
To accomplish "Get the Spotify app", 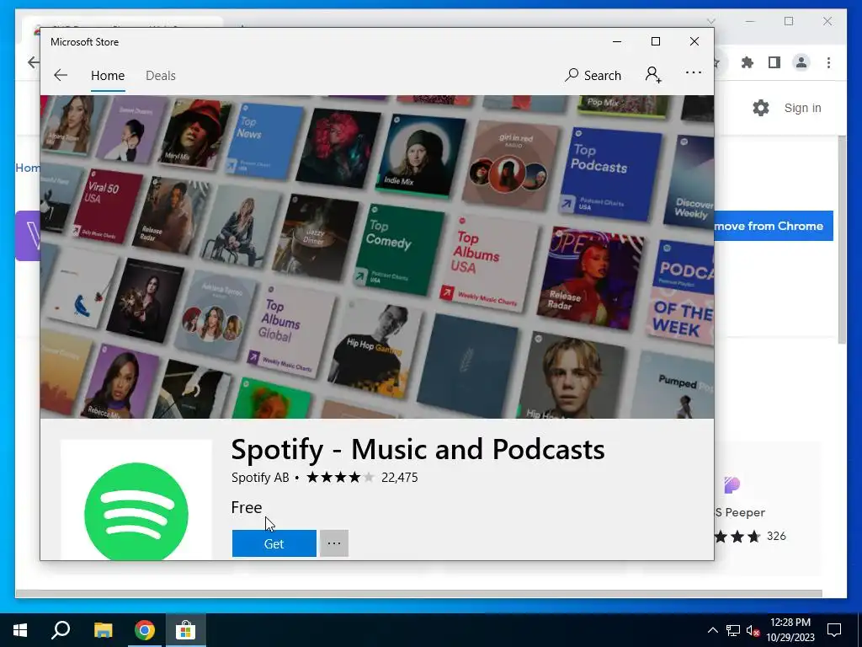I will click(274, 543).
